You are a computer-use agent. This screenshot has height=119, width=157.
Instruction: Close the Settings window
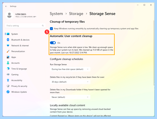coord(151,5)
